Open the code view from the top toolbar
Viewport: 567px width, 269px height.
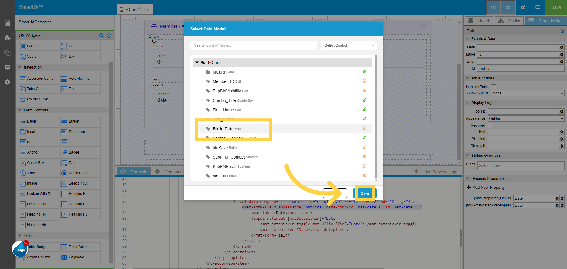coord(493,7)
